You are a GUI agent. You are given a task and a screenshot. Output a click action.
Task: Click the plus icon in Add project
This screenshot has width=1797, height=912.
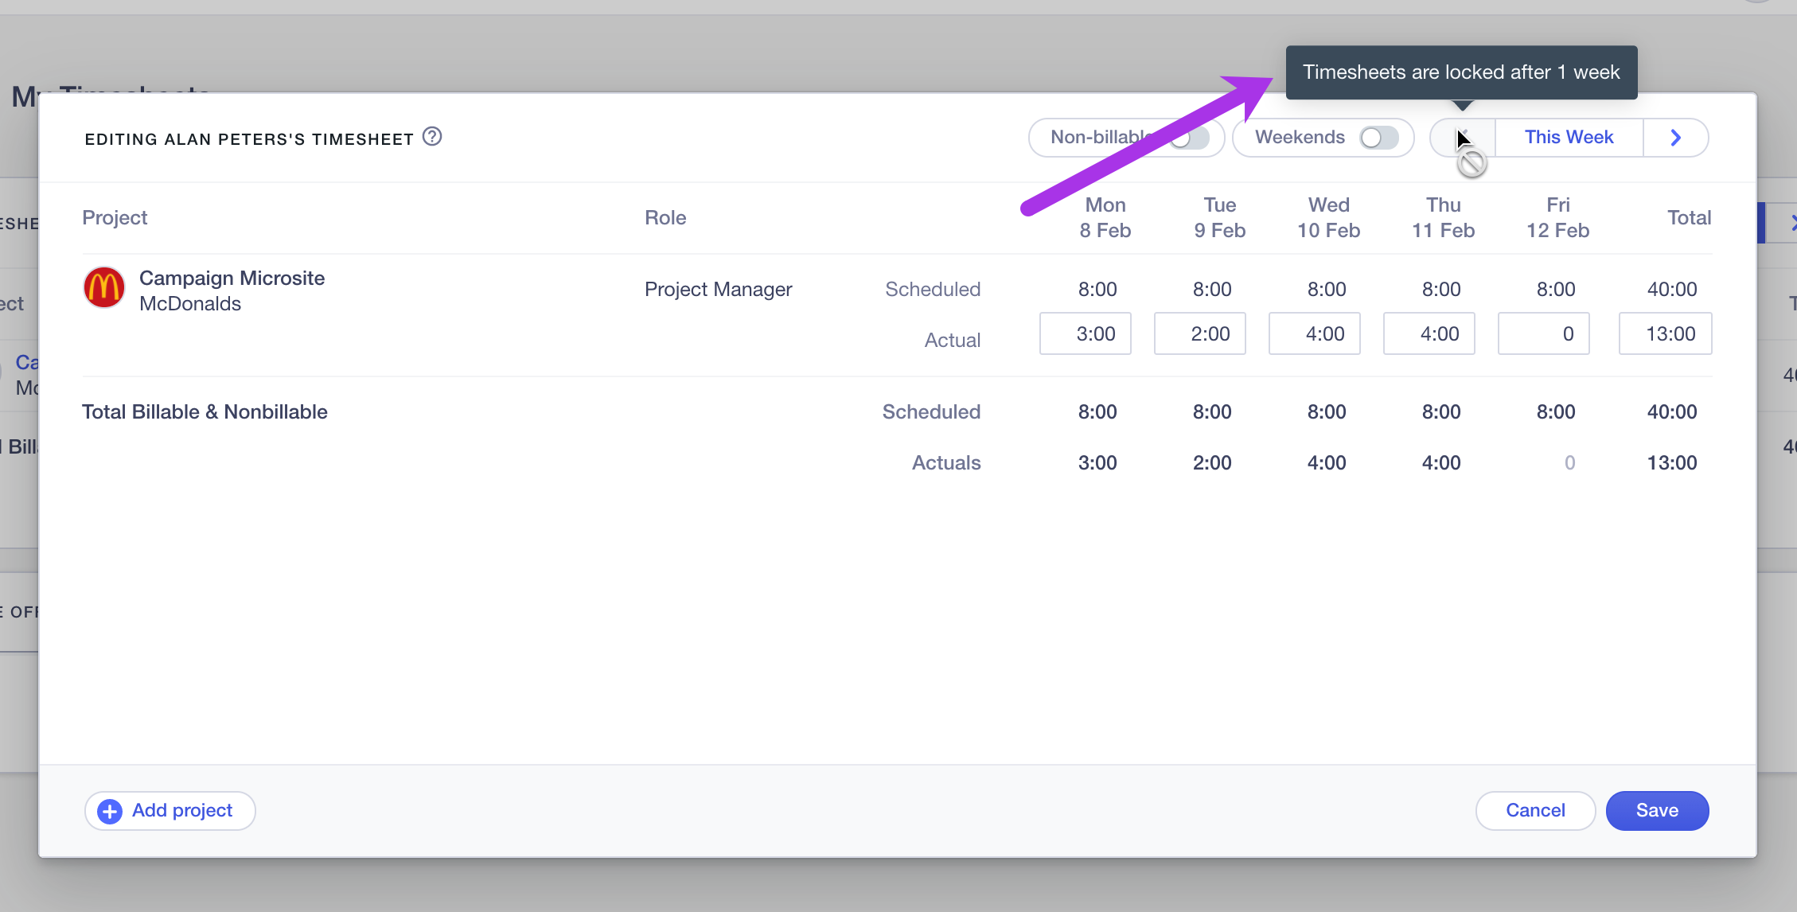(110, 811)
